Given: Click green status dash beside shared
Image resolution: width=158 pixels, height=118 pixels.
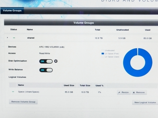Looking at the screenshot, I should (x=14, y=38).
